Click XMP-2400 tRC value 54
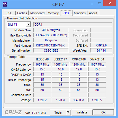This screenshot has width=118, height=118. 79,90
